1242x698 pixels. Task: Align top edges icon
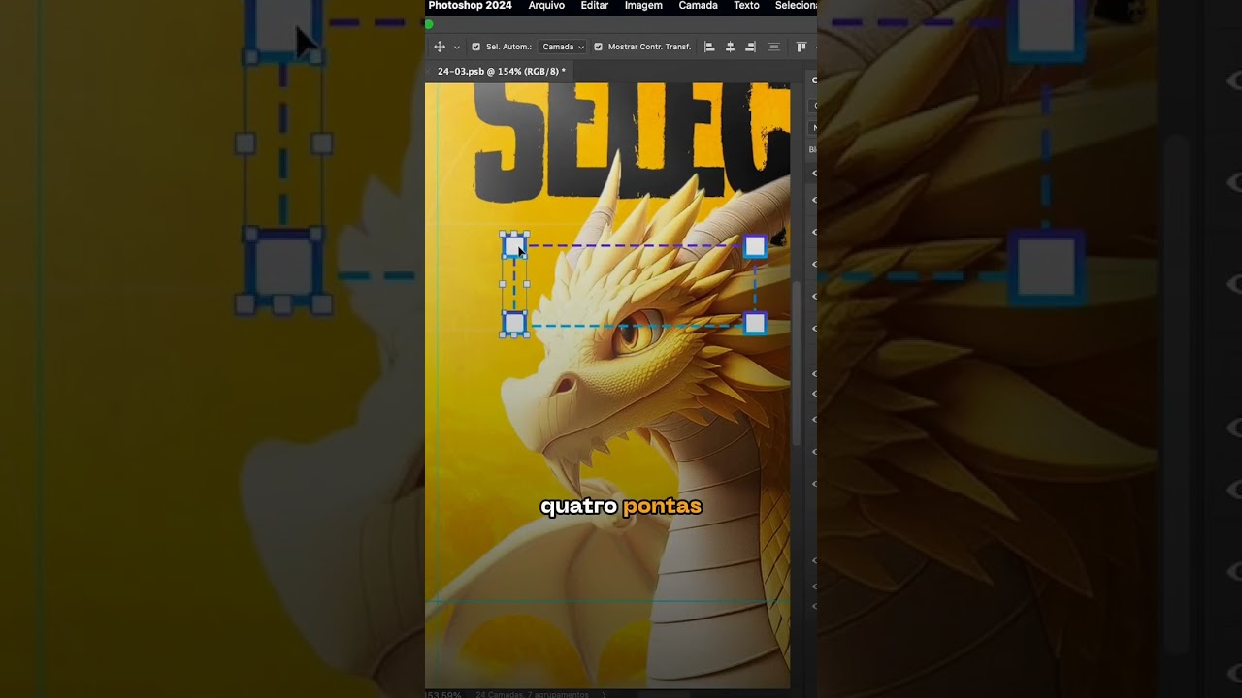coord(801,47)
